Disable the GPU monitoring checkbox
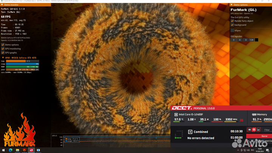This screenshot has width=272, height=153. click(x=3, y=49)
